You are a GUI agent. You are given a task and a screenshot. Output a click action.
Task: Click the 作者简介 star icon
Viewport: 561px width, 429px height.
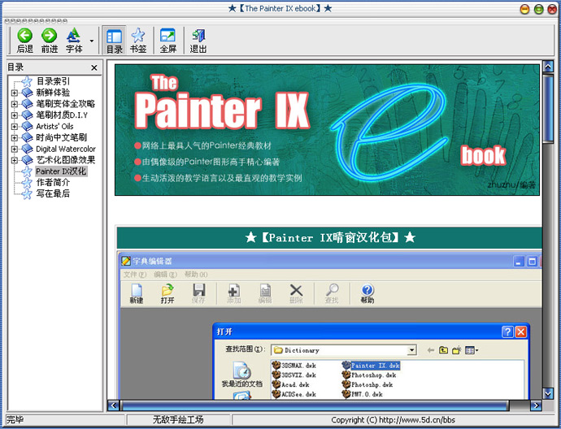[27, 183]
